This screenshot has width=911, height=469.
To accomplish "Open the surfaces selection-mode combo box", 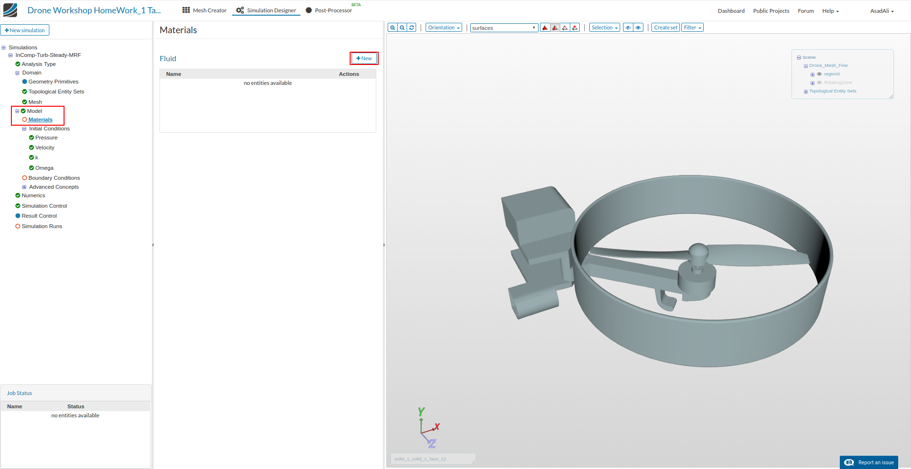I will pos(503,28).
